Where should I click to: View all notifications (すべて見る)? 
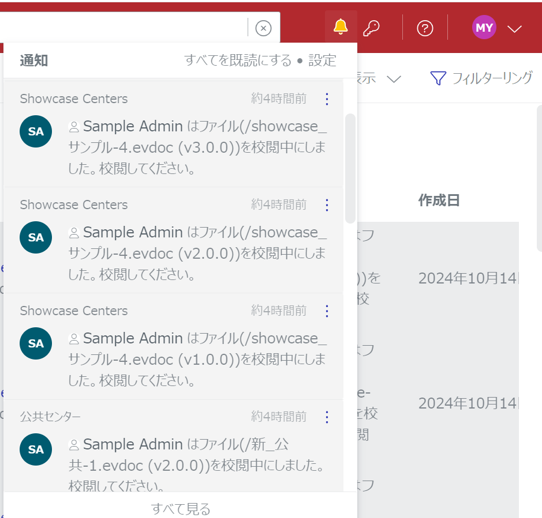pyautogui.click(x=181, y=509)
